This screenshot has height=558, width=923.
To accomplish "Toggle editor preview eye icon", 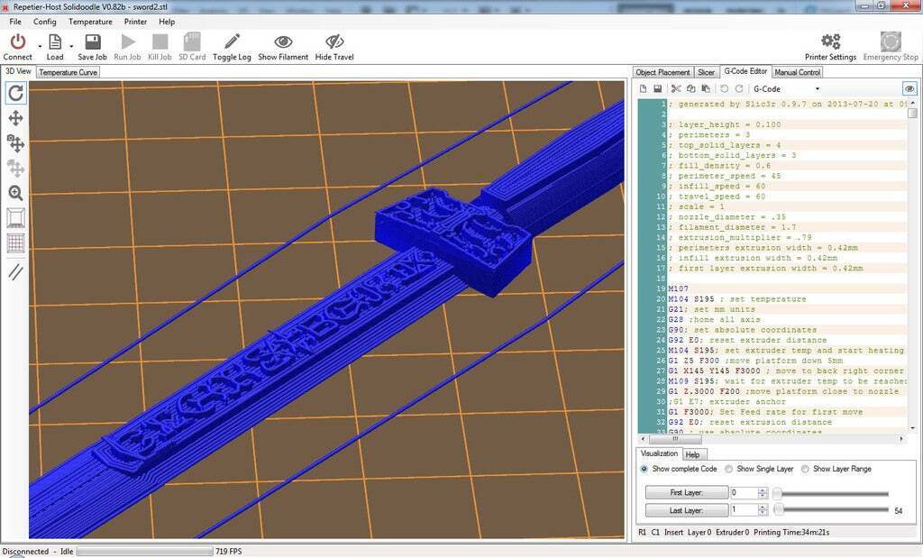I will 909,89.
